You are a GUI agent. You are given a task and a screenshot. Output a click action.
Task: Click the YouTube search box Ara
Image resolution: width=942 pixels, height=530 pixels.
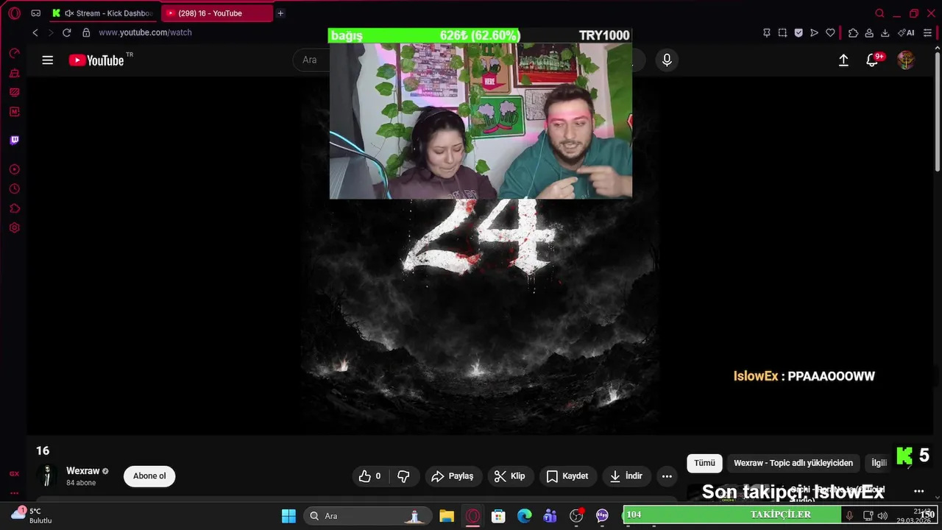pyautogui.click(x=312, y=60)
